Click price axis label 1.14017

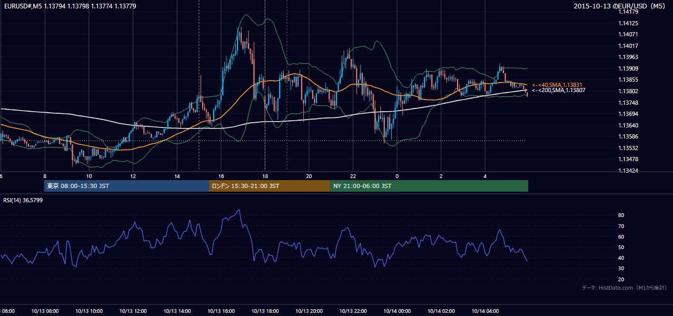[628, 46]
